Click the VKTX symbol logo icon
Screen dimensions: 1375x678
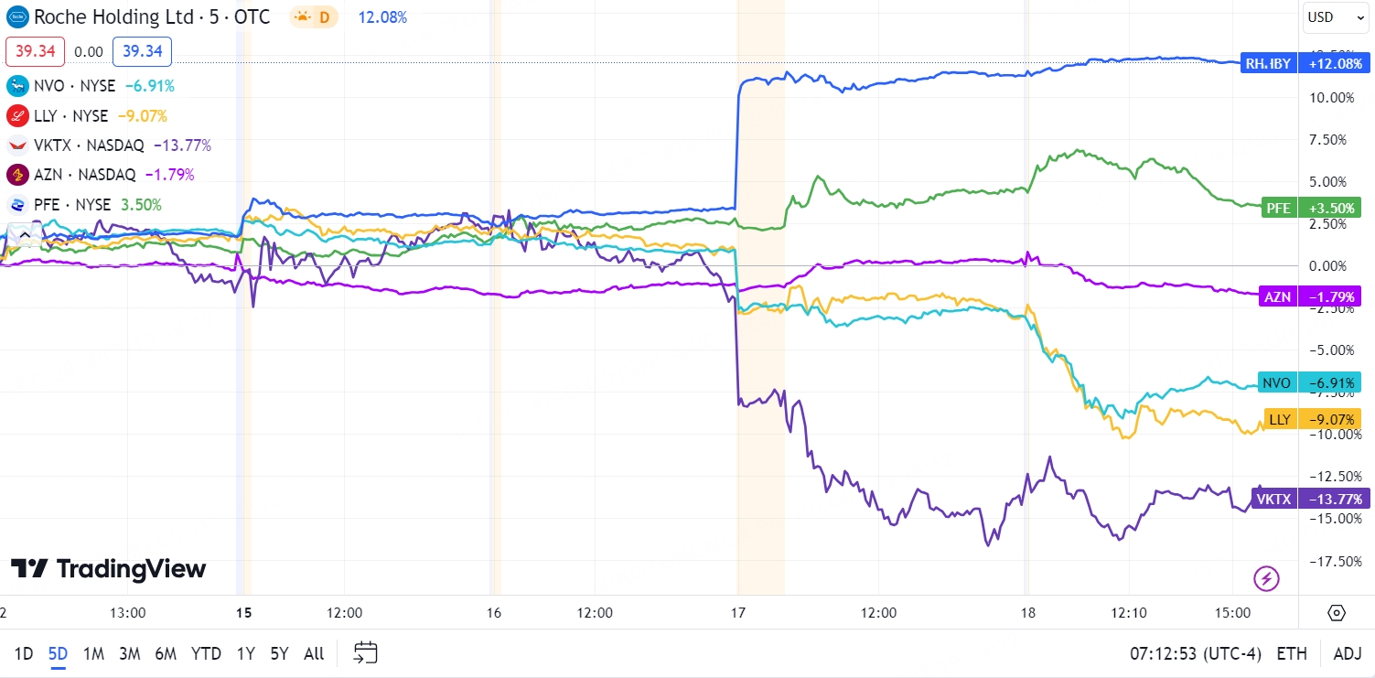[x=17, y=145]
